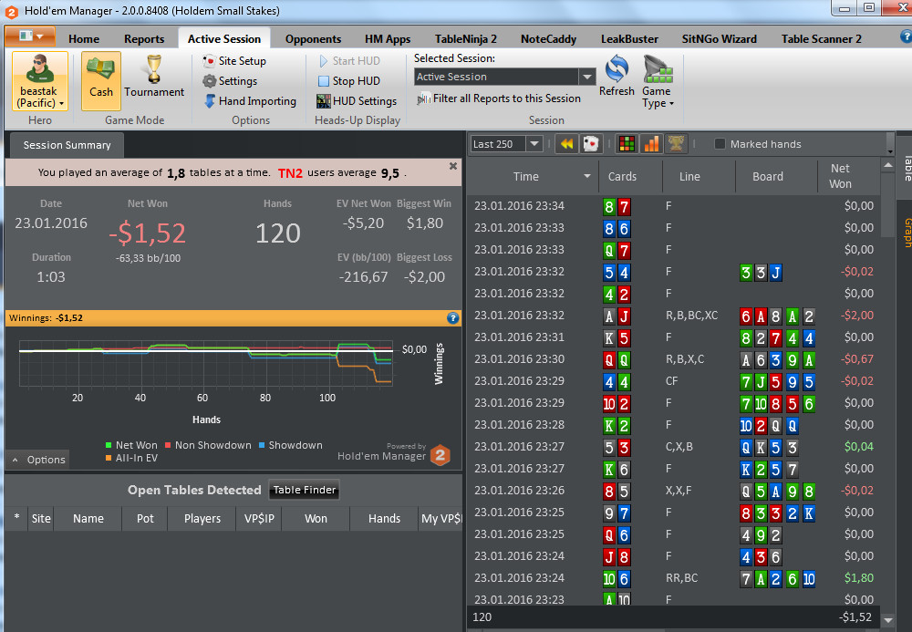Click the hands toolbar overflow arrow

coord(890,151)
